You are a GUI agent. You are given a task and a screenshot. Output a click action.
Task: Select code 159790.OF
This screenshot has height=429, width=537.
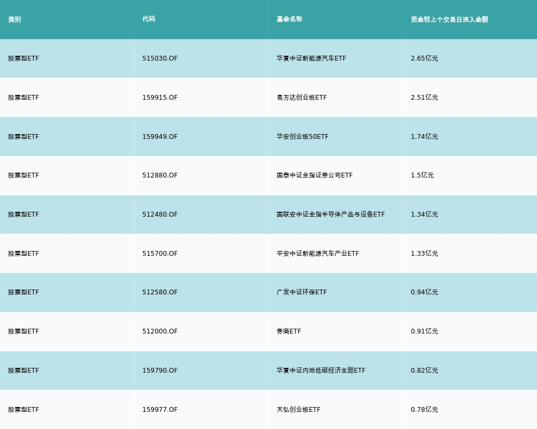coord(160,370)
